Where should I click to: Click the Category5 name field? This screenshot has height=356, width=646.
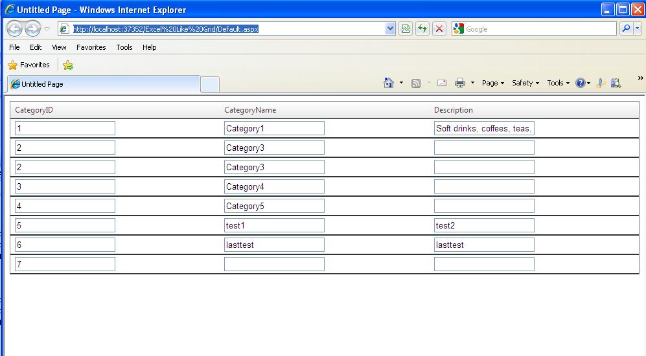[274, 206]
